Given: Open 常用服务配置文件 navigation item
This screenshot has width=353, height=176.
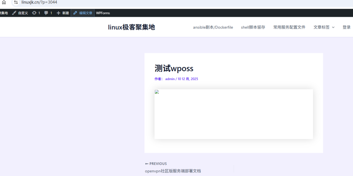Looking at the screenshot, I should tap(289, 27).
